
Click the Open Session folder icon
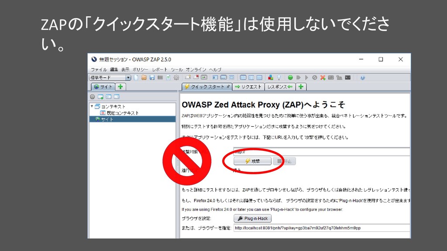[144, 78]
